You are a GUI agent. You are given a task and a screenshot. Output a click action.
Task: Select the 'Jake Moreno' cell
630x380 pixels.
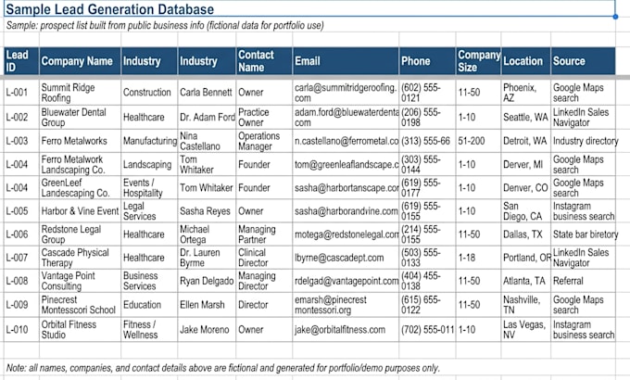[207, 329]
